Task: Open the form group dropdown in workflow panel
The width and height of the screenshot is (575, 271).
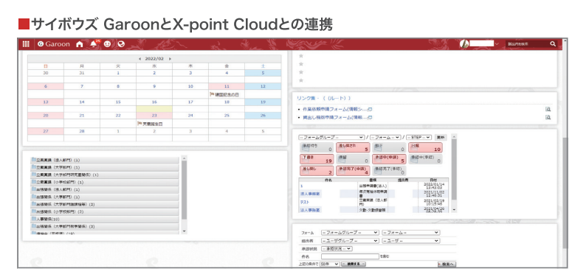Action: 332,138
